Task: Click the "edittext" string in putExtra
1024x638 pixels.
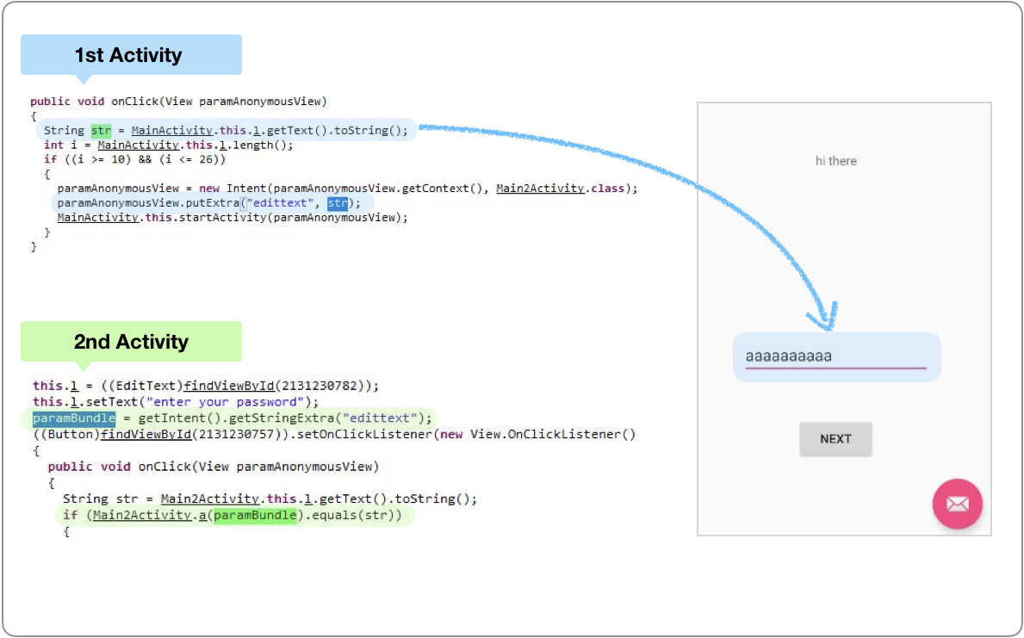Action: tap(282, 203)
